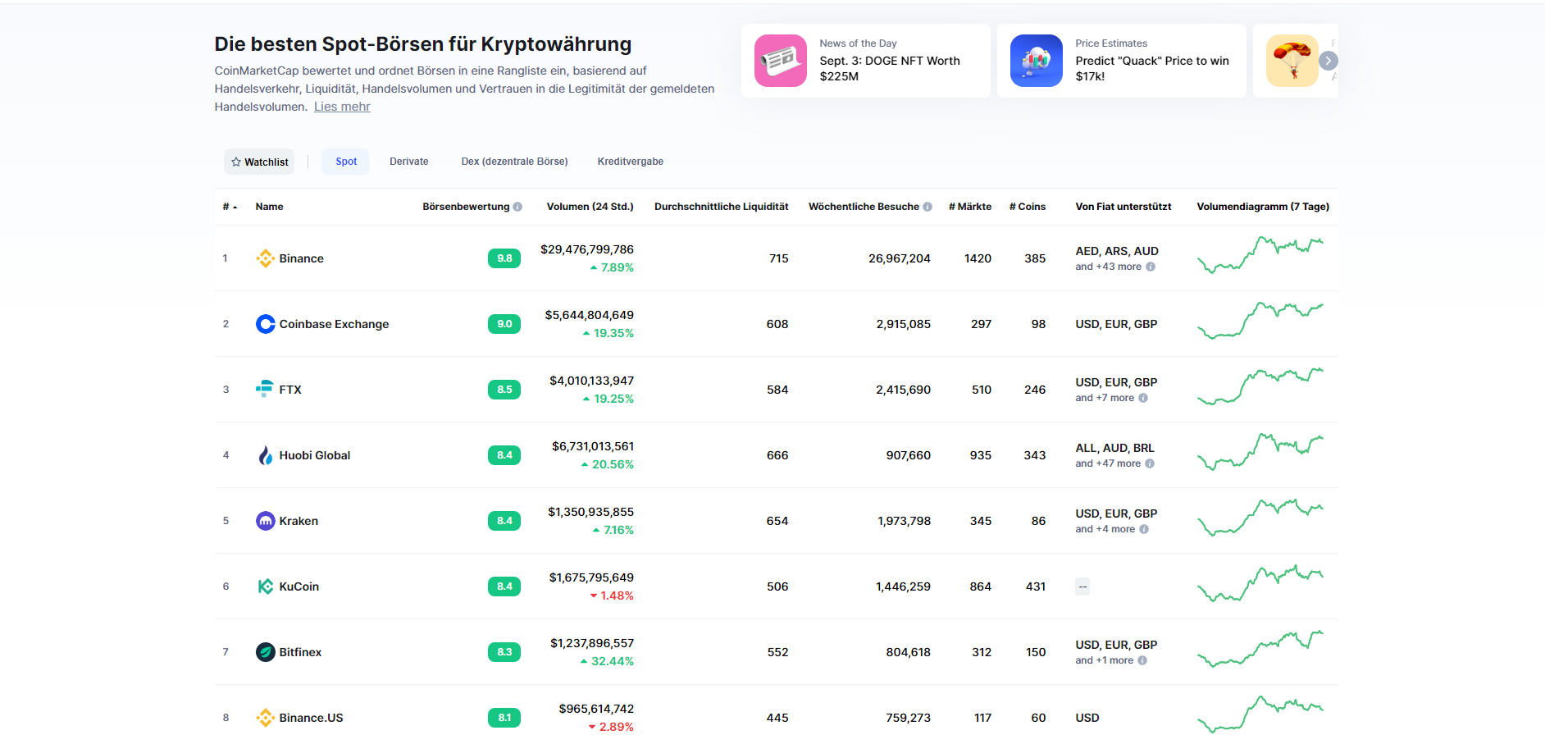
Task: Sort by Volumen (24 Std.) header
Action: pos(590,207)
